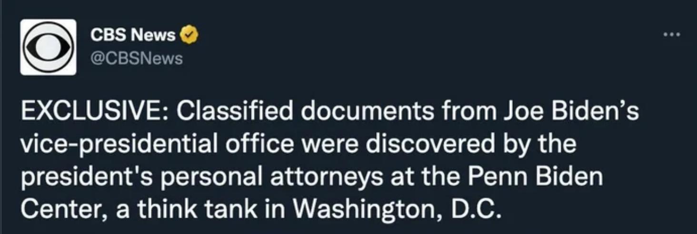Visit the CBS News display name

click(133, 35)
